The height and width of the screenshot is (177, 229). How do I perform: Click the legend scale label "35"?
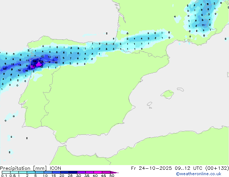click(x=87, y=176)
